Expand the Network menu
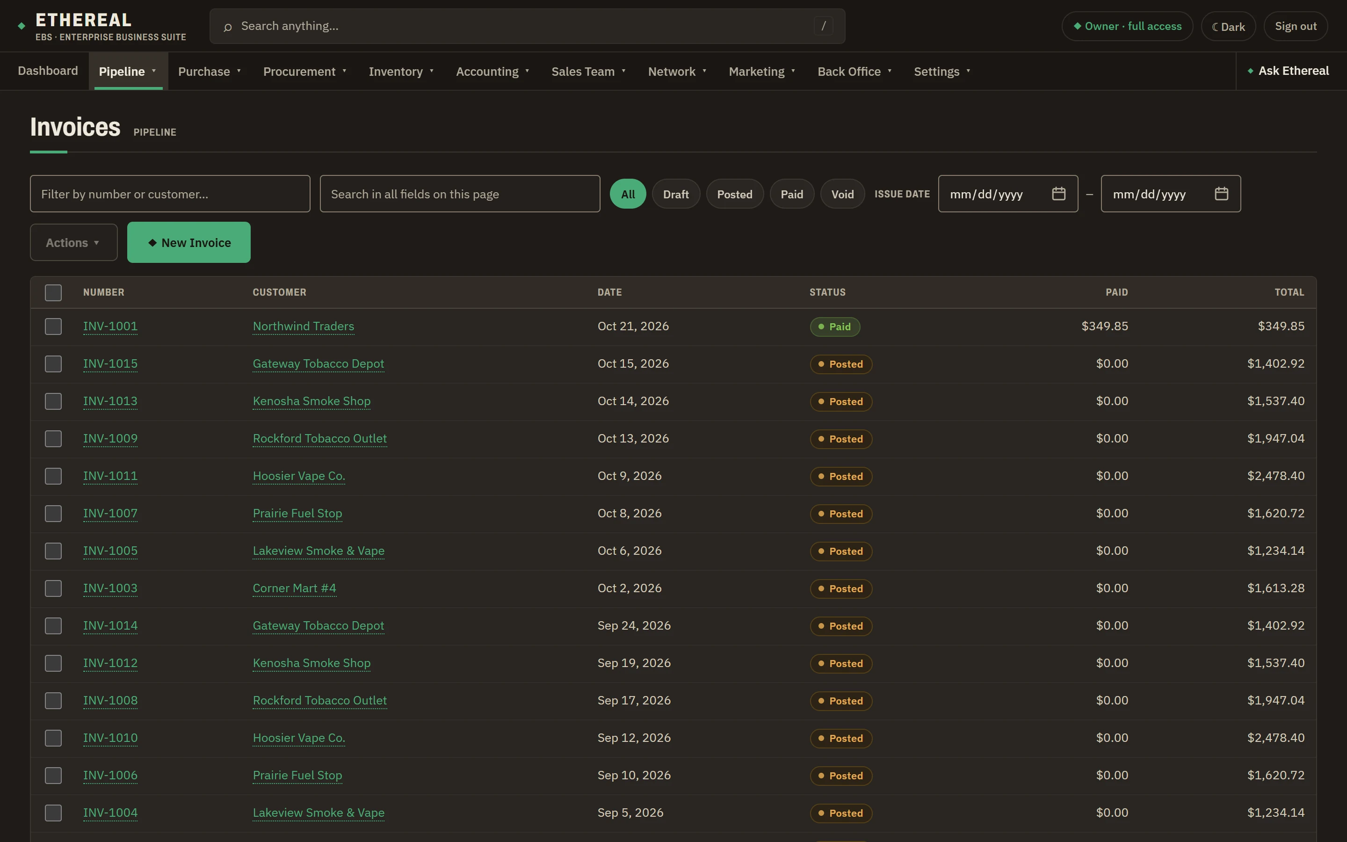 [x=677, y=71]
